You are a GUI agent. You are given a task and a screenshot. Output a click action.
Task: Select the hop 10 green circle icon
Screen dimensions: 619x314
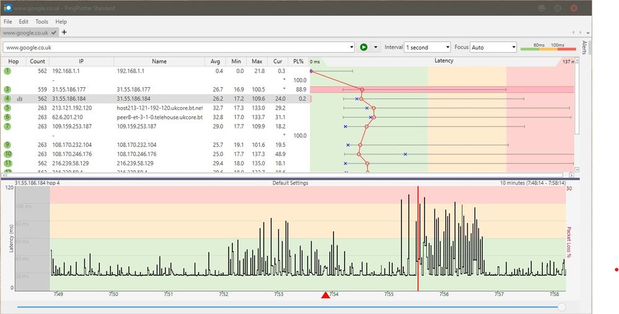pyautogui.click(x=7, y=154)
